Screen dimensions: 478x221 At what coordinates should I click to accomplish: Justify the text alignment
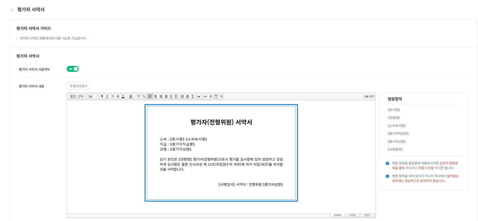pyautogui.click(x=166, y=96)
